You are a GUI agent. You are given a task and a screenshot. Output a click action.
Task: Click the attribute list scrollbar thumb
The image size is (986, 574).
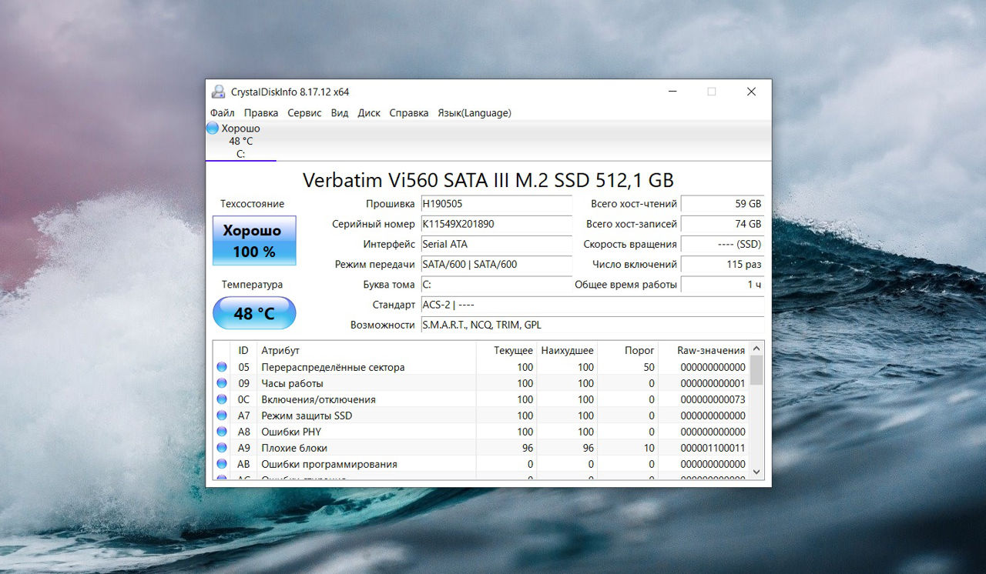click(x=756, y=369)
